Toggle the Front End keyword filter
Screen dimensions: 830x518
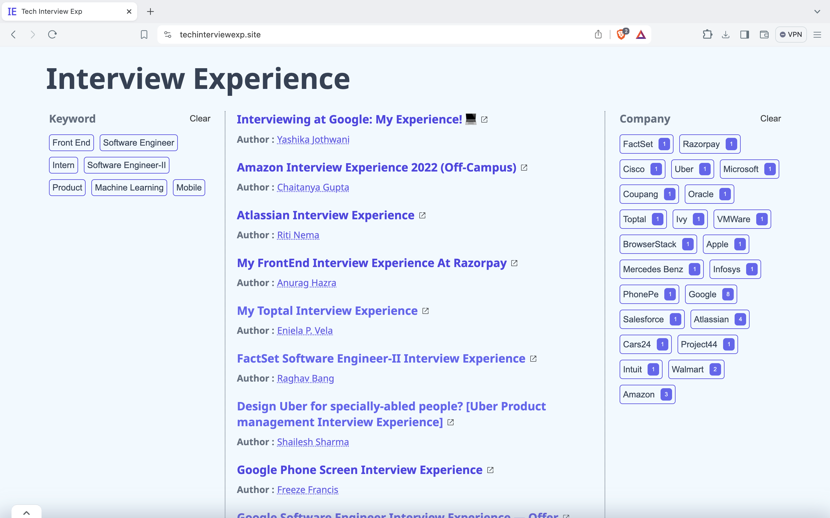click(x=71, y=142)
